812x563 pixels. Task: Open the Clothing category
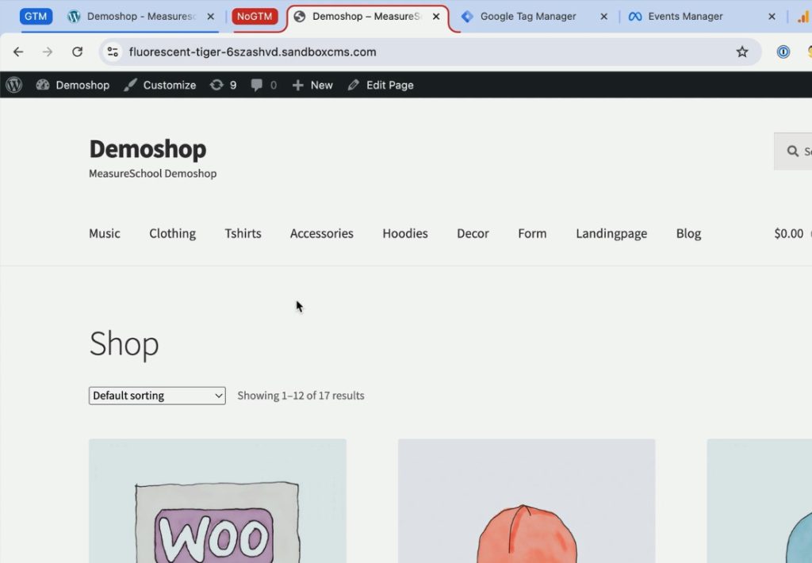point(172,234)
